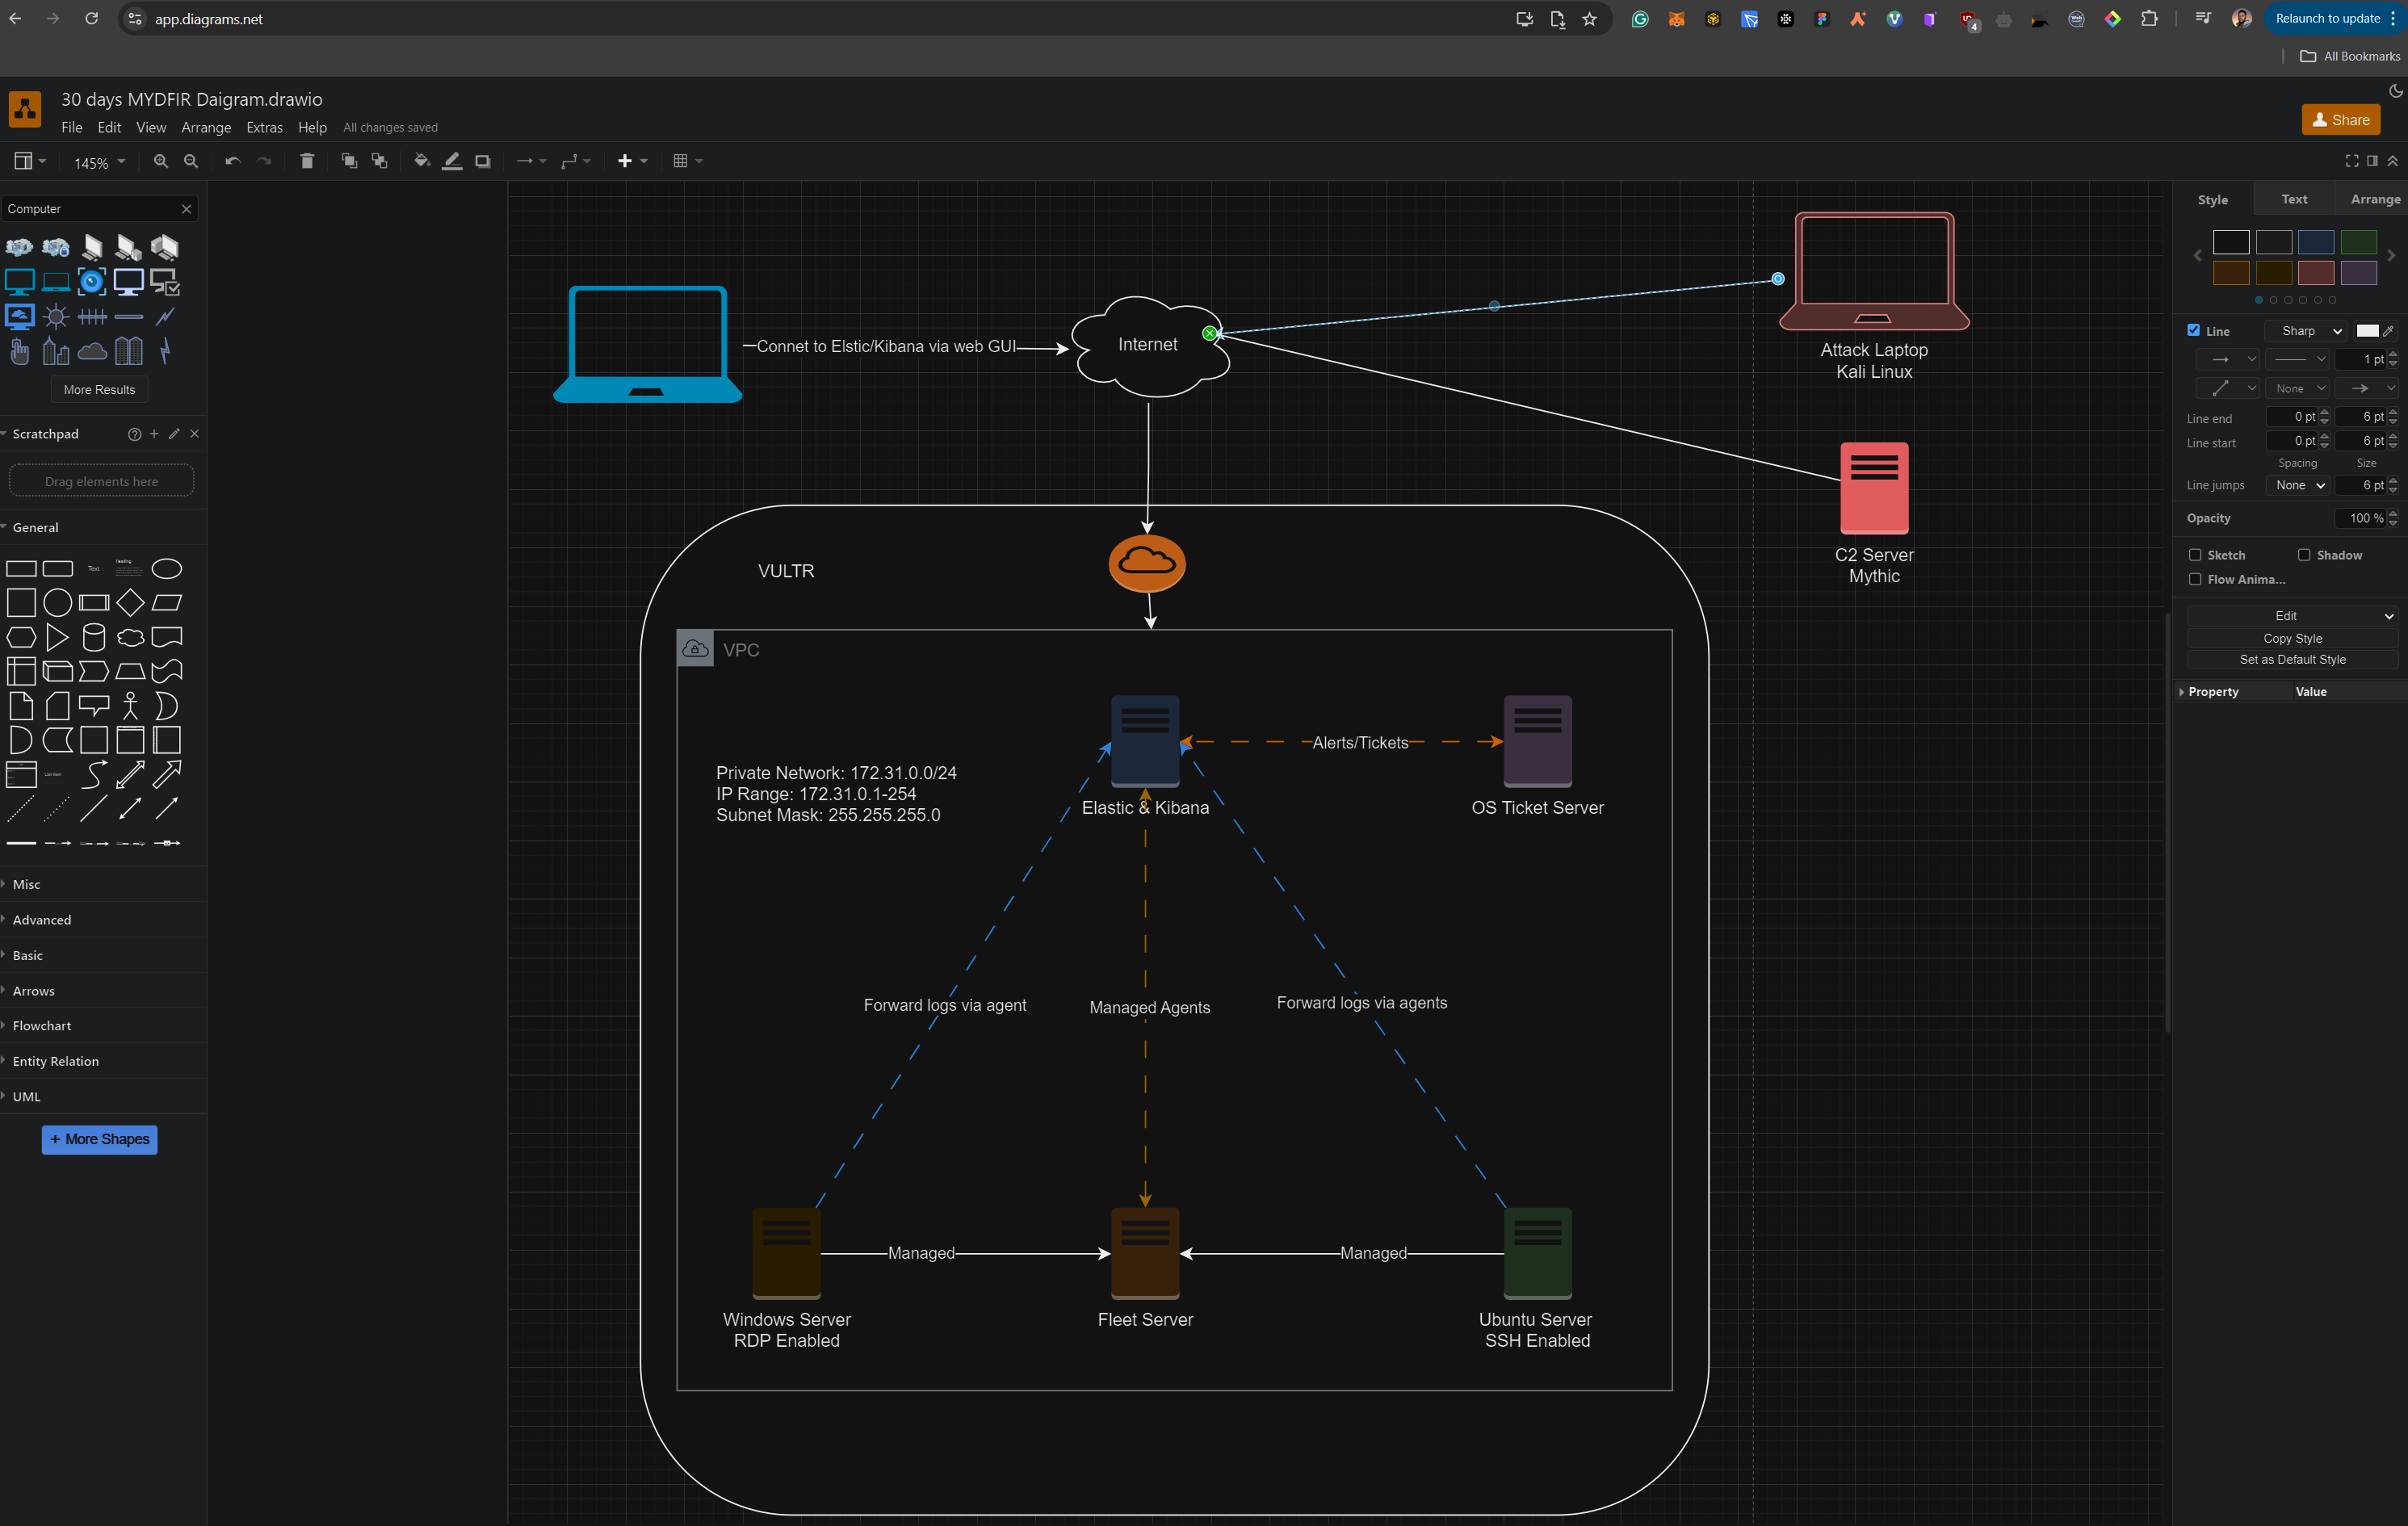Open the fill color bucket tool icon
The height and width of the screenshot is (1526, 2408).
pos(421,160)
